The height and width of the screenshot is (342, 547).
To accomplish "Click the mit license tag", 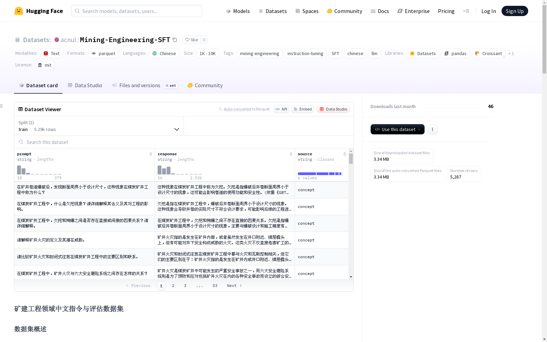I will pos(45,65).
